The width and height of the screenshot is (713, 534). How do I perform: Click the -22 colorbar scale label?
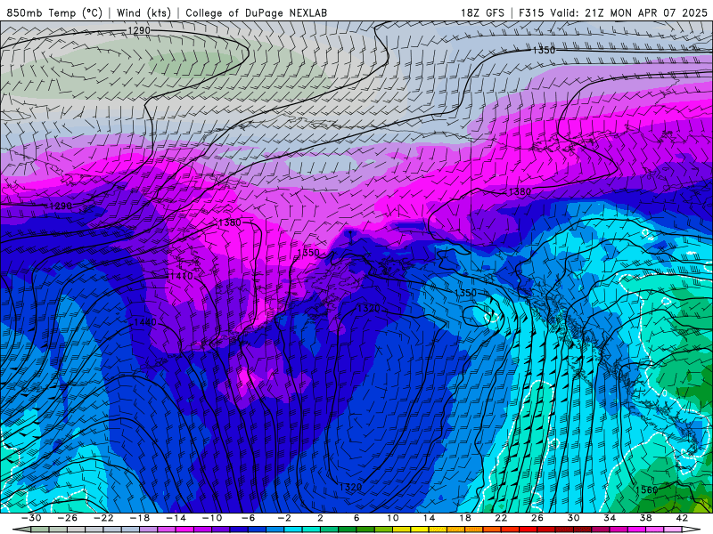[103, 518]
